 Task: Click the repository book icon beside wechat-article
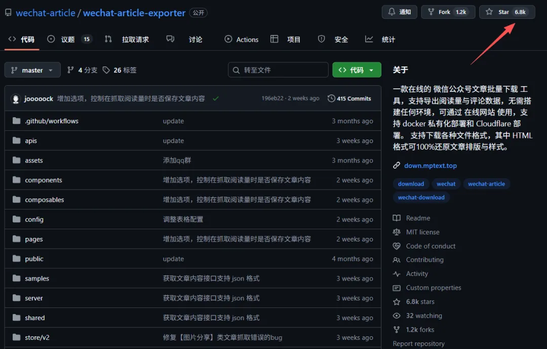[8, 13]
